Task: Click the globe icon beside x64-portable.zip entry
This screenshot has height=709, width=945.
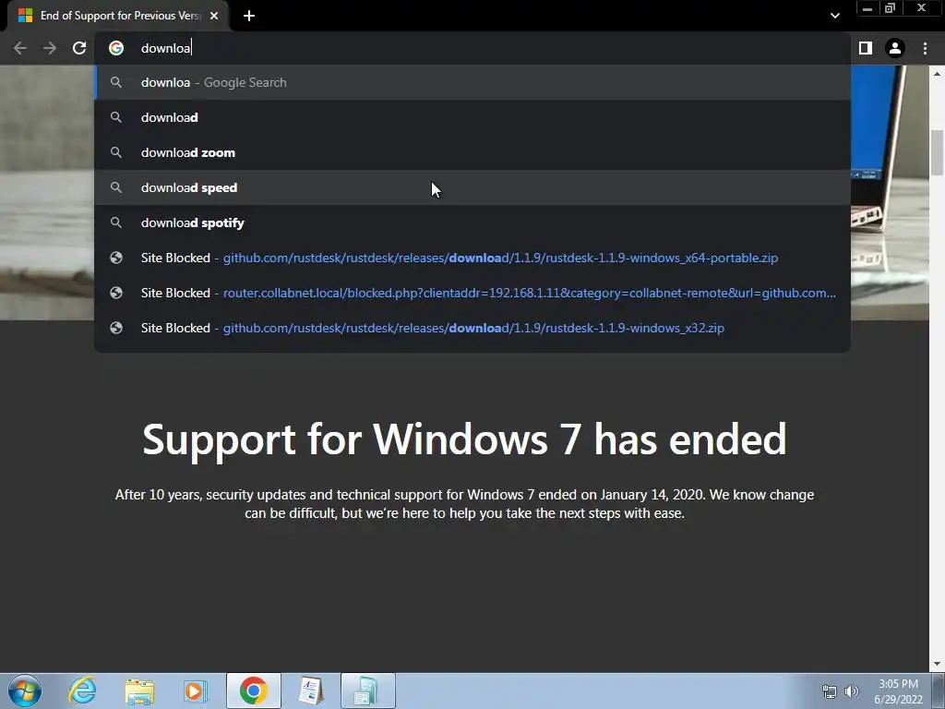Action: [x=116, y=258]
